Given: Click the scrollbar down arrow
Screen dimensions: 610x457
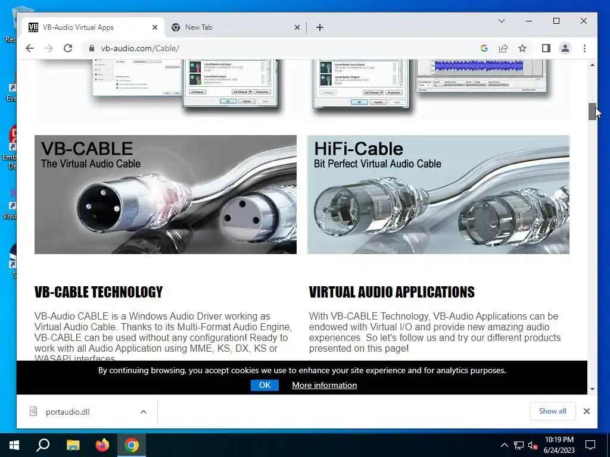Looking at the screenshot, I should click(592, 389).
